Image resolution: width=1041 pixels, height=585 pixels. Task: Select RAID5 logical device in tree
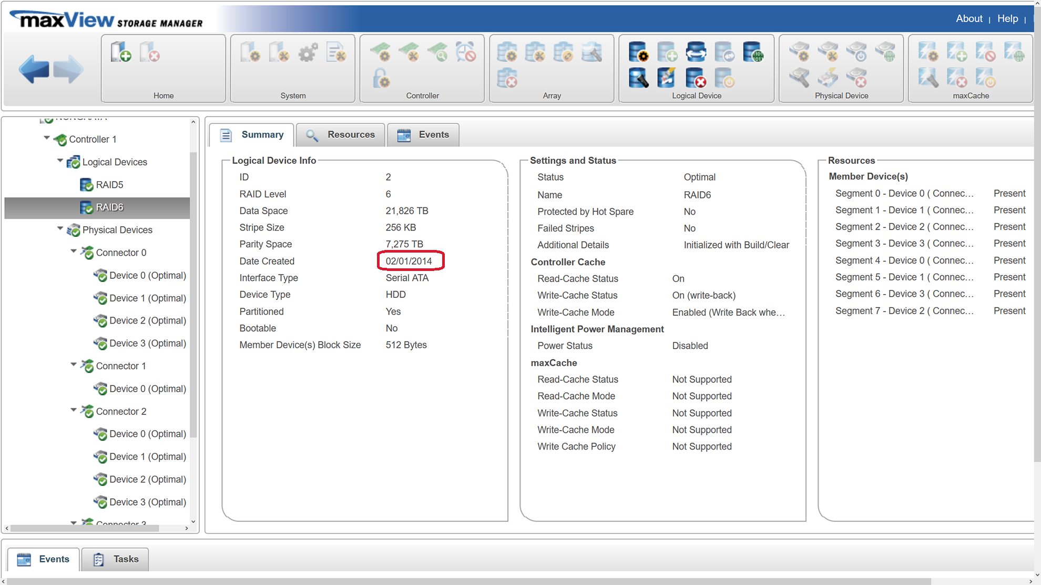[x=109, y=185]
